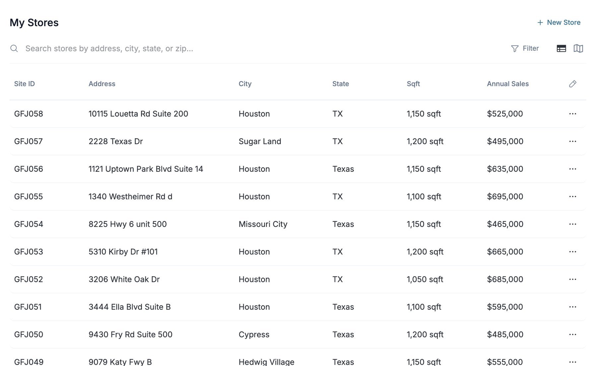597x366 pixels.
Task: Sort by Sqft column header
Action: [x=413, y=84]
